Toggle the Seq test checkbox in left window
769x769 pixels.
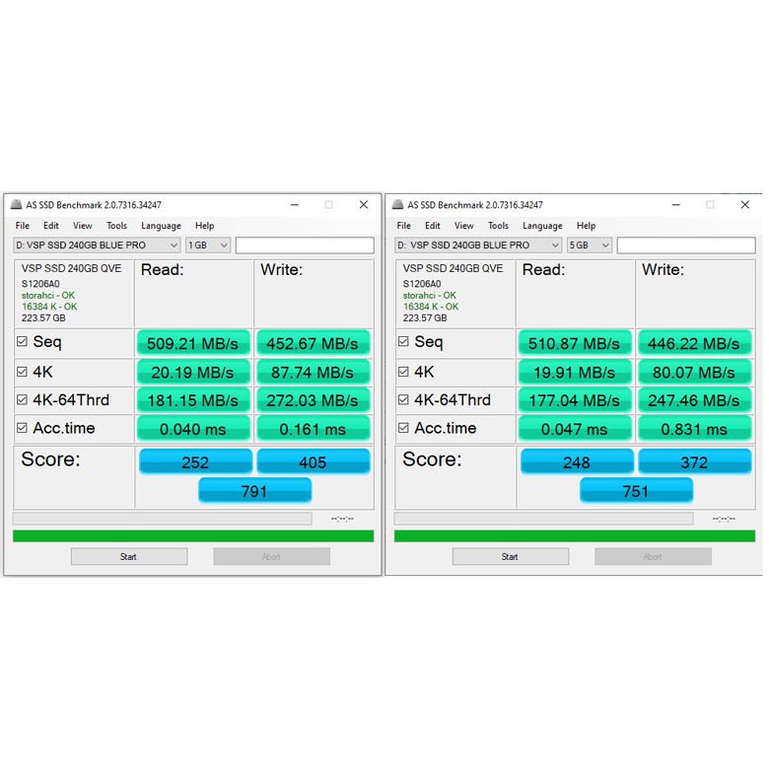coord(22,342)
